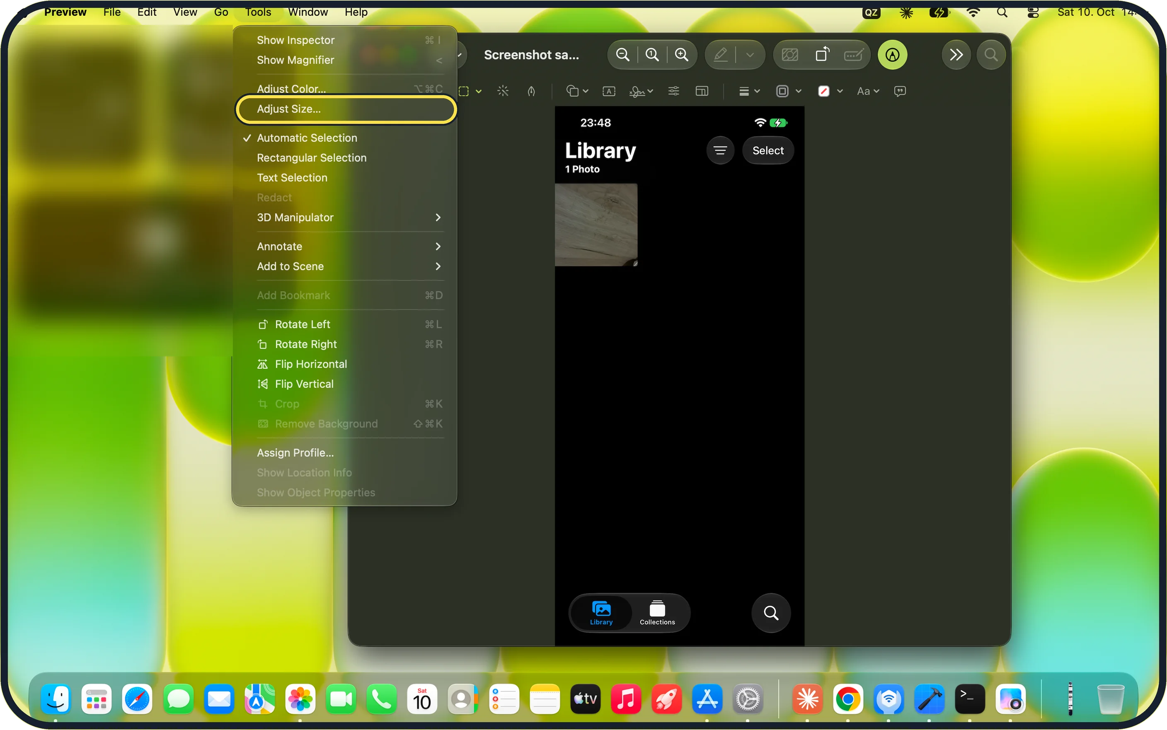Select the Instant Alpha tool
1167x730 pixels.
click(x=503, y=91)
